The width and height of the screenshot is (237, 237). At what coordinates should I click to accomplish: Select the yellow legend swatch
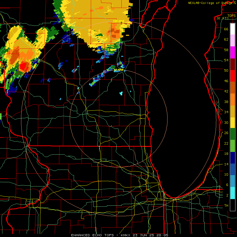(x=233, y=123)
